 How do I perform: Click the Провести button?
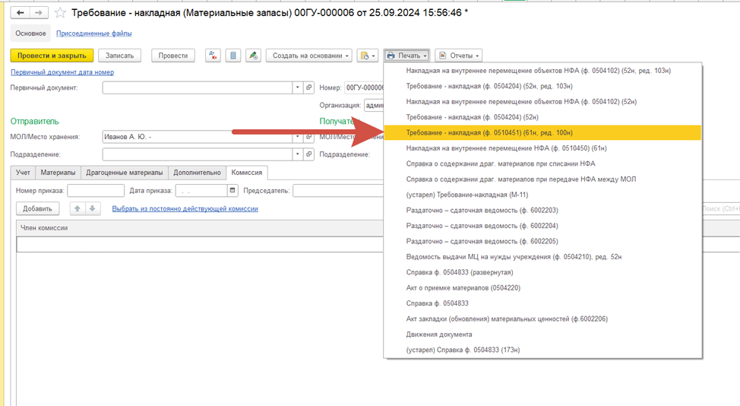(172, 56)
